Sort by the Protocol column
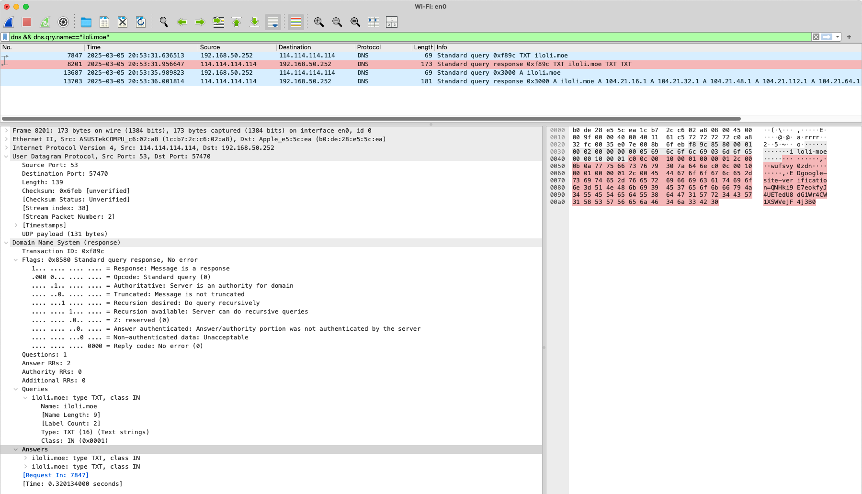The image size is (862, 494). coord(383,47)
